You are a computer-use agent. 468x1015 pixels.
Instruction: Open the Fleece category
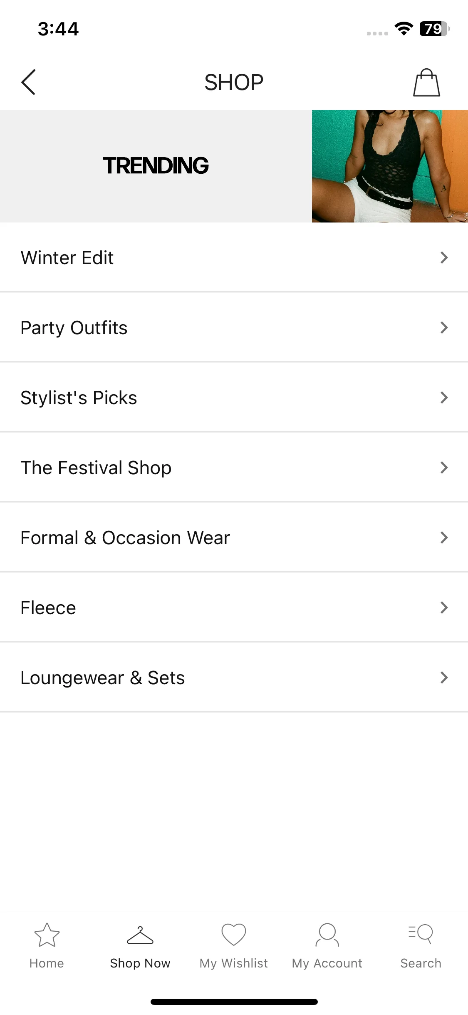(x=234, y=607)
